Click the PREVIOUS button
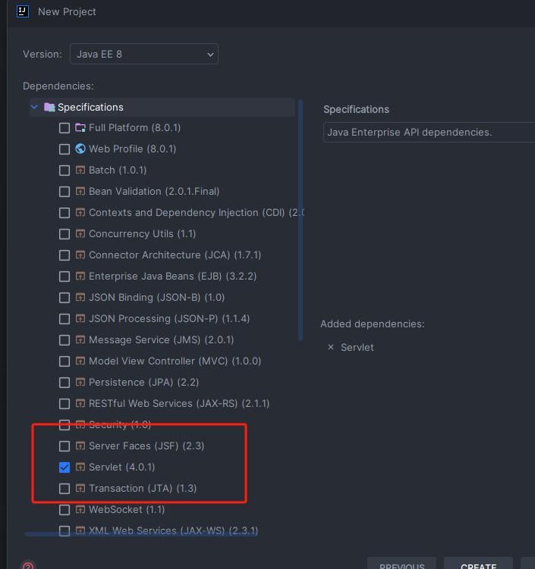This screenshot has height=569, width=535. (x=401, y=564)
